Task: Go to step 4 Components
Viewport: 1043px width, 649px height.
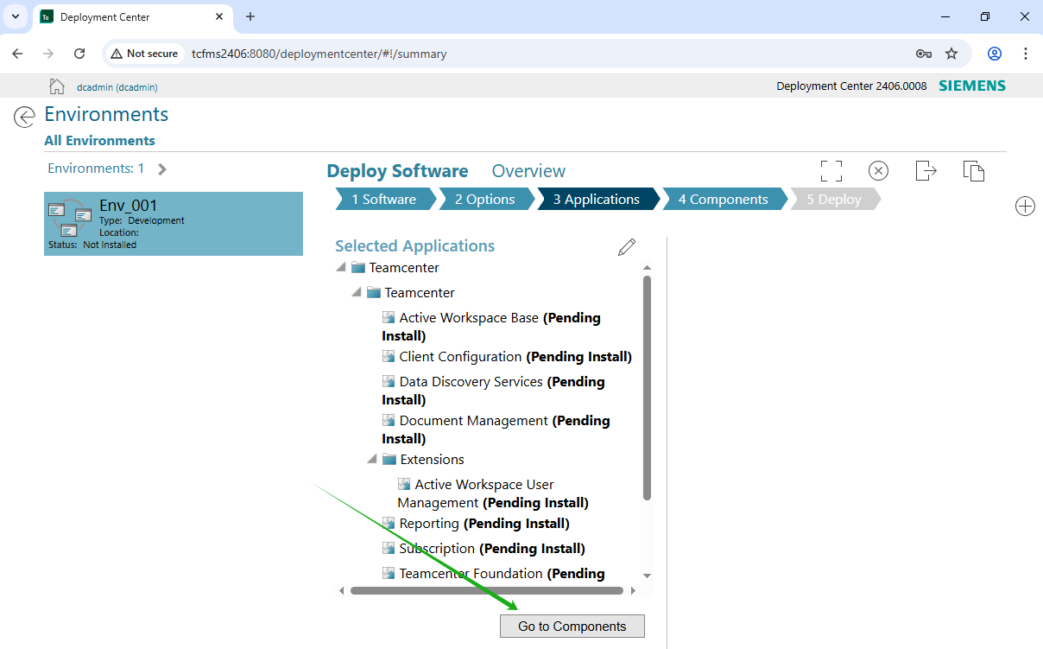Action: (x=723, y=199)
